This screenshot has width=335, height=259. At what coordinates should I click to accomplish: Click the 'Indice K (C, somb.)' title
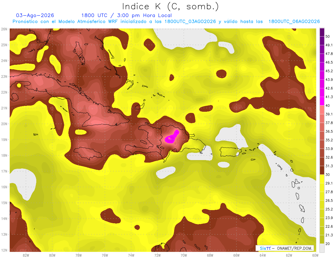[170, 6]
